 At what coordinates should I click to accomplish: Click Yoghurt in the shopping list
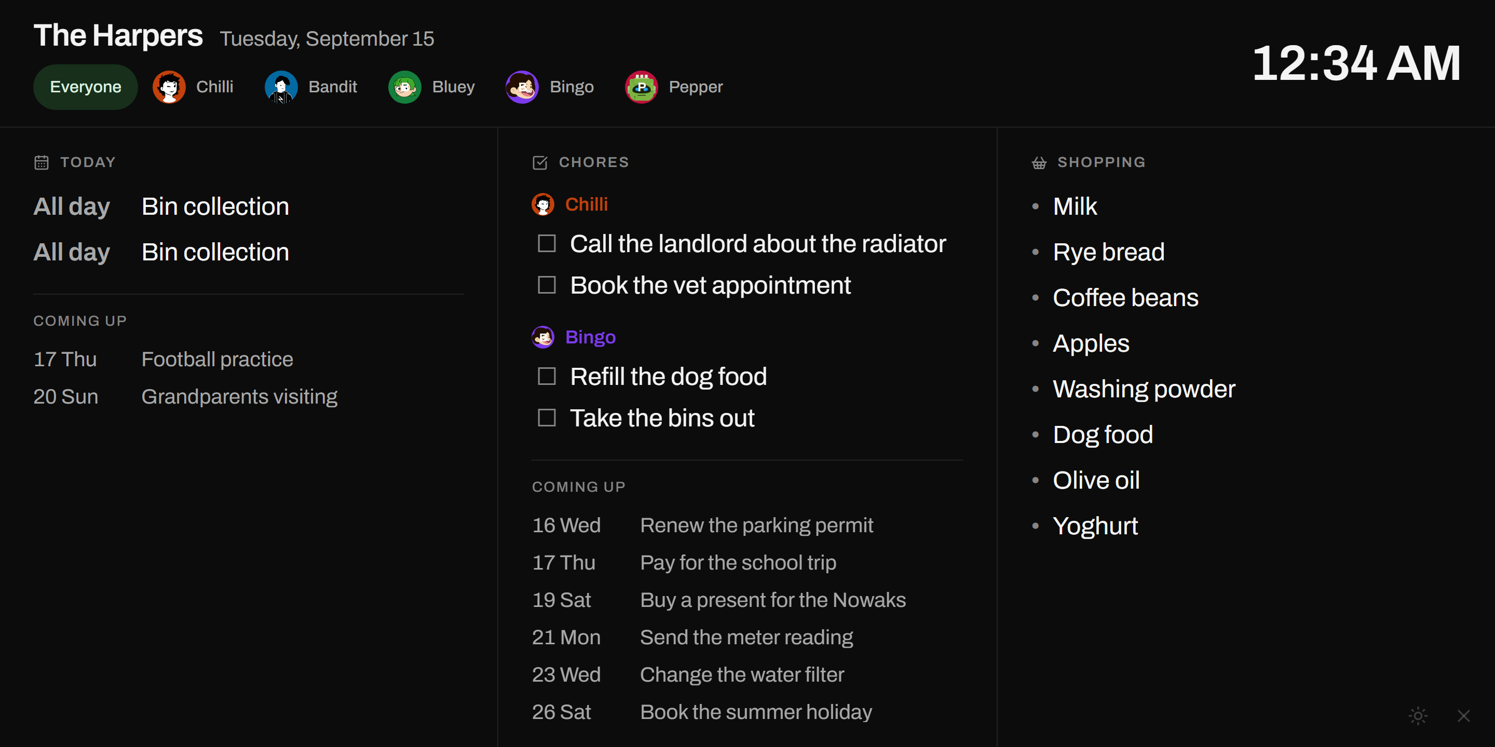click(x=1095, y=526)
